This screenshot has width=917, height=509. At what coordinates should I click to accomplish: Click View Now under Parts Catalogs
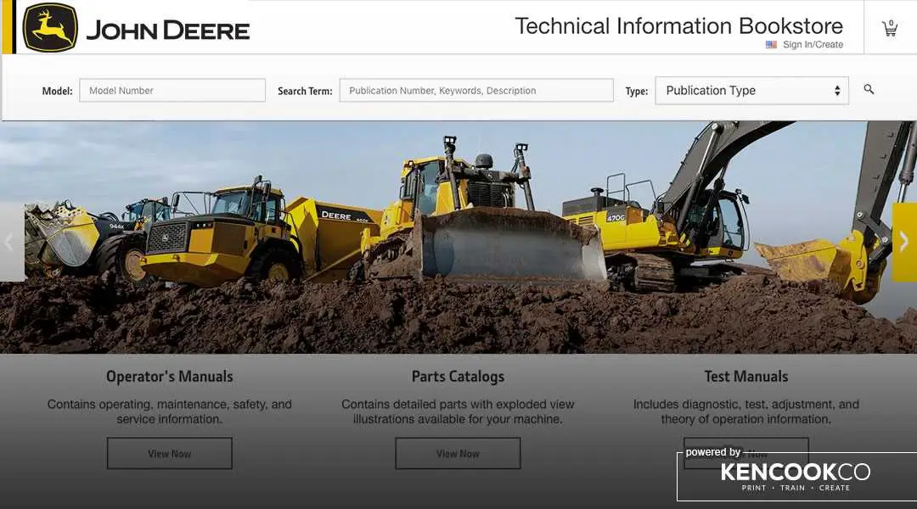pyautogui.click(x=458, y=454)
